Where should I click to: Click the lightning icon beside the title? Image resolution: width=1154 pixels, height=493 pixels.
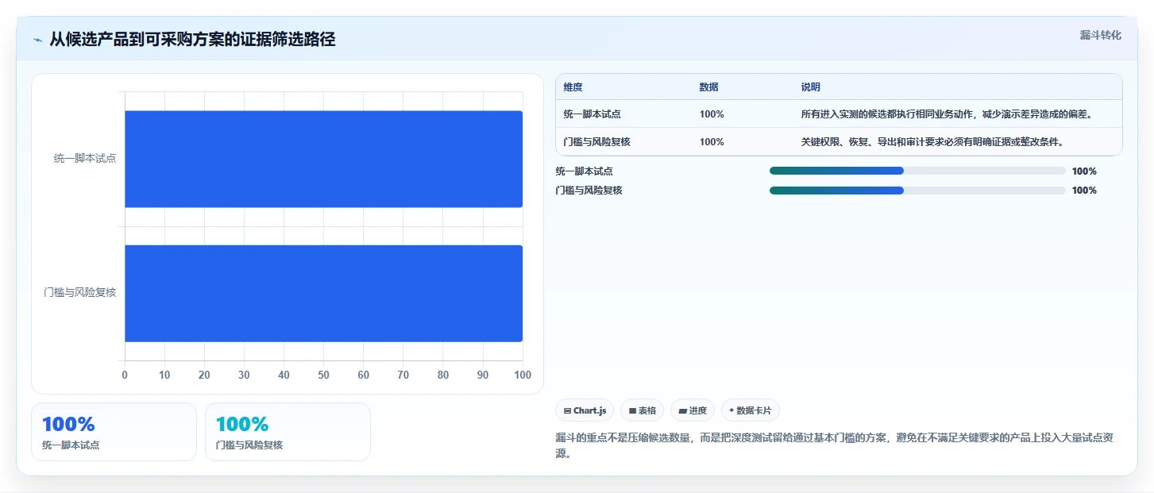point(37,40)
